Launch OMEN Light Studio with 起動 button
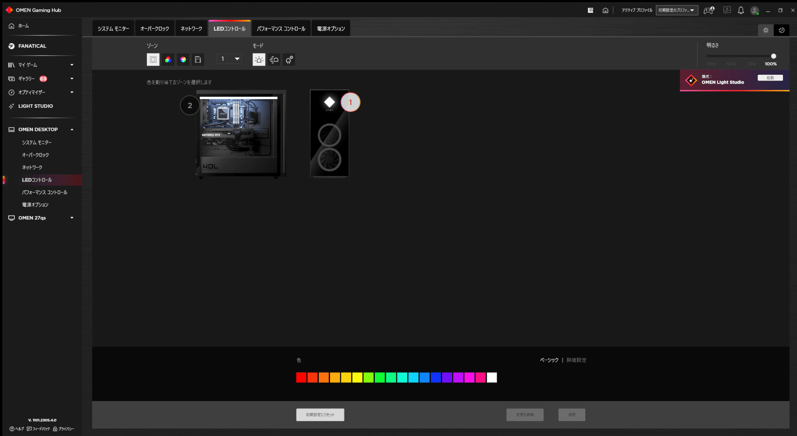This screenshot has height=436, width=797. (770, 78)
